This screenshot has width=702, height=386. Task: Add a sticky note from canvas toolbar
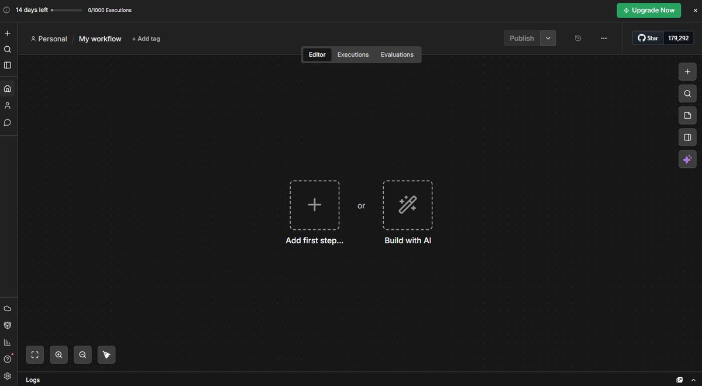point(687,115)
